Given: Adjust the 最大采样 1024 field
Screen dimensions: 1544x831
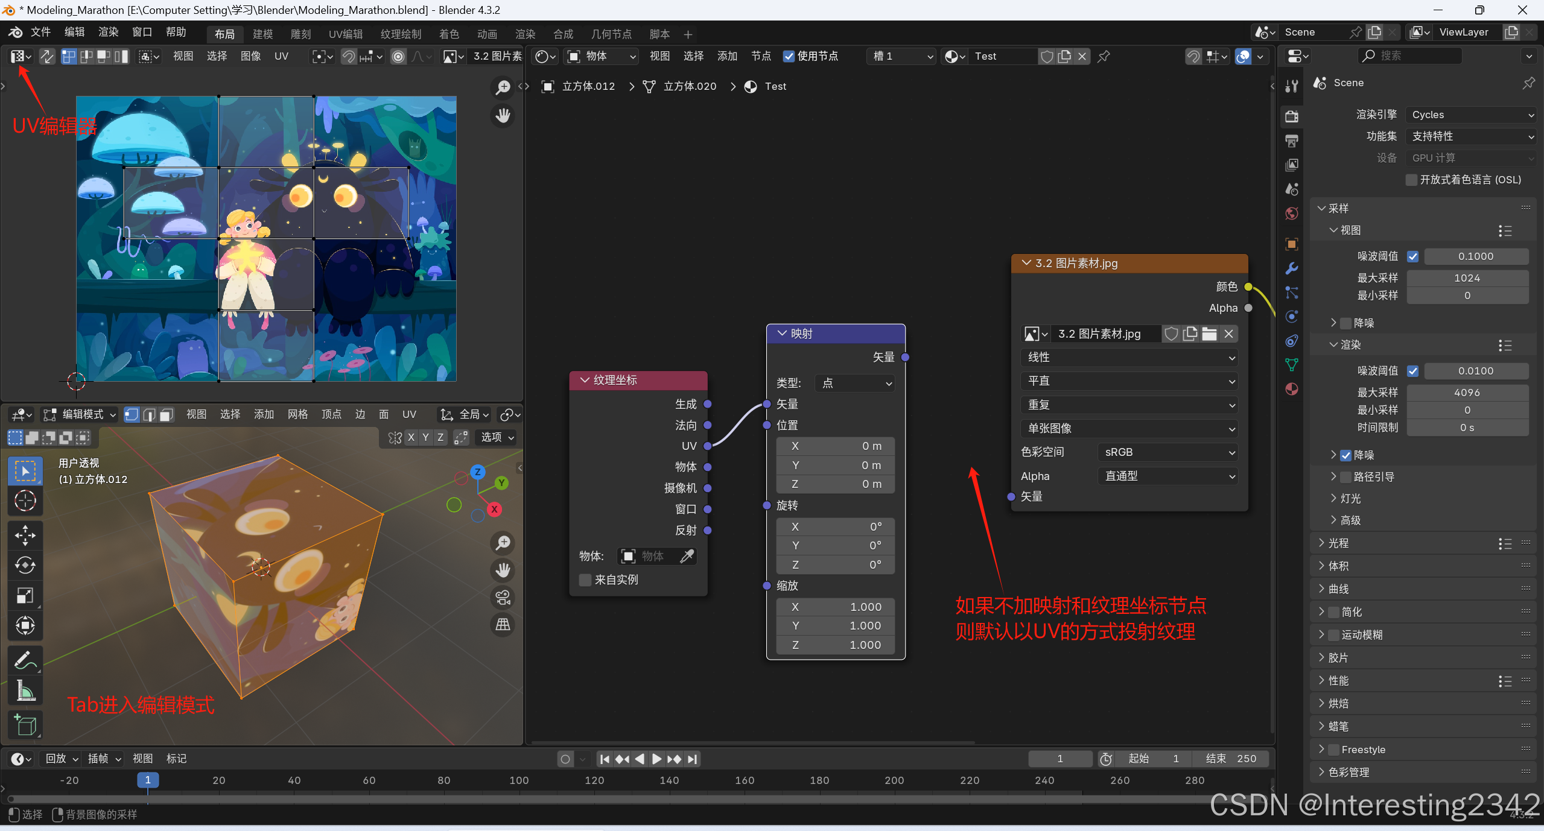Looking at the screenshot, I should point(1467,278).
